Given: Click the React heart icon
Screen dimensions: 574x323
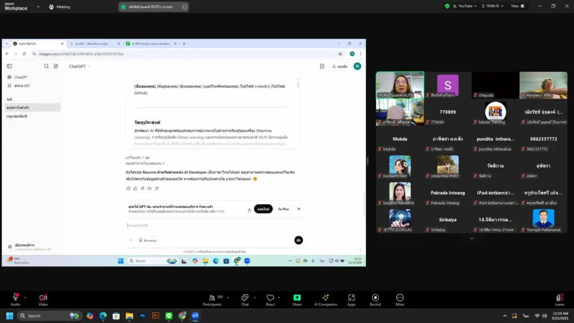Looking at the screenshot, I should point(270,299).
